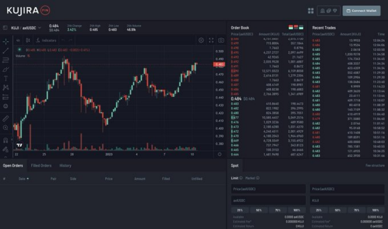Change the 4h chart interval
Screen dimensions: 388x229
[x=18, y=40]
